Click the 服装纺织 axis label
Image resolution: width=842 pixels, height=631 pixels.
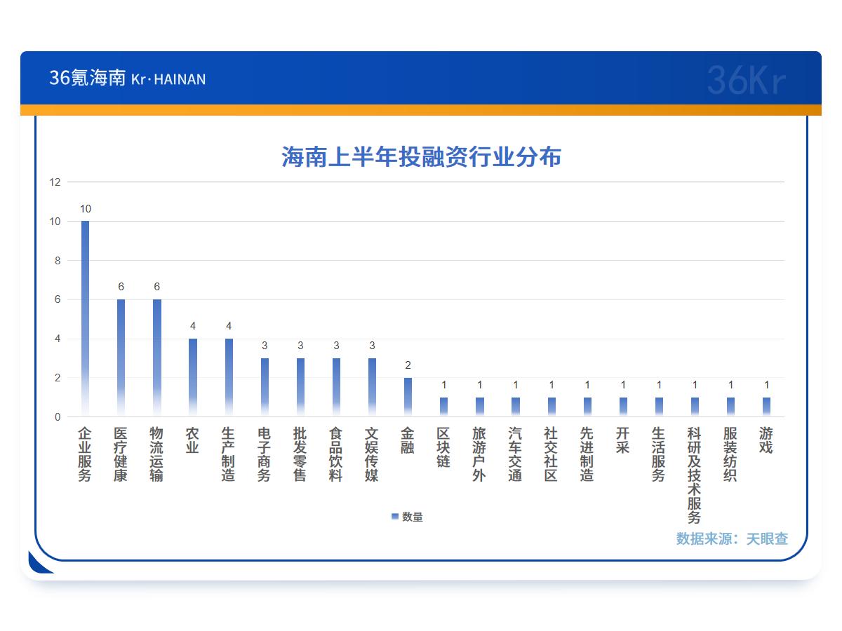tap(730, 454)
